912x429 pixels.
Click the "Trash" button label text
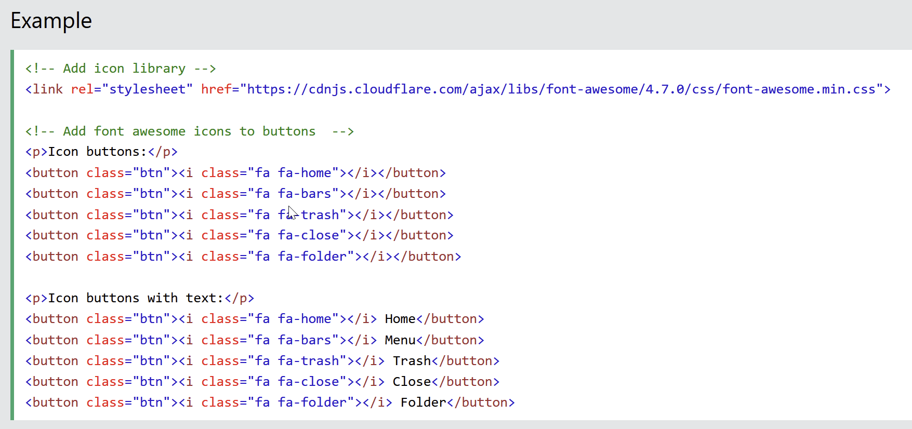412,361
